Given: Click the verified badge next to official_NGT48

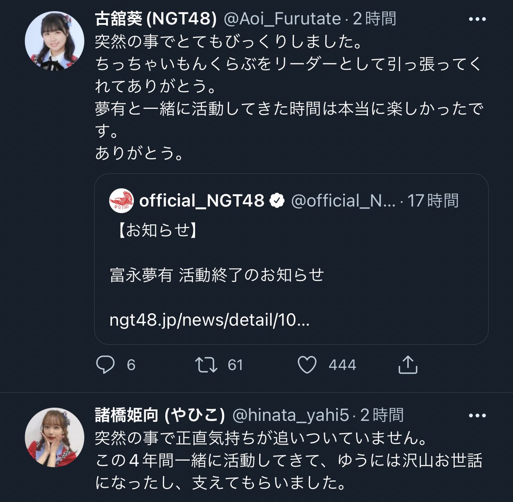Looking at the screenshot, I should 277,201.
